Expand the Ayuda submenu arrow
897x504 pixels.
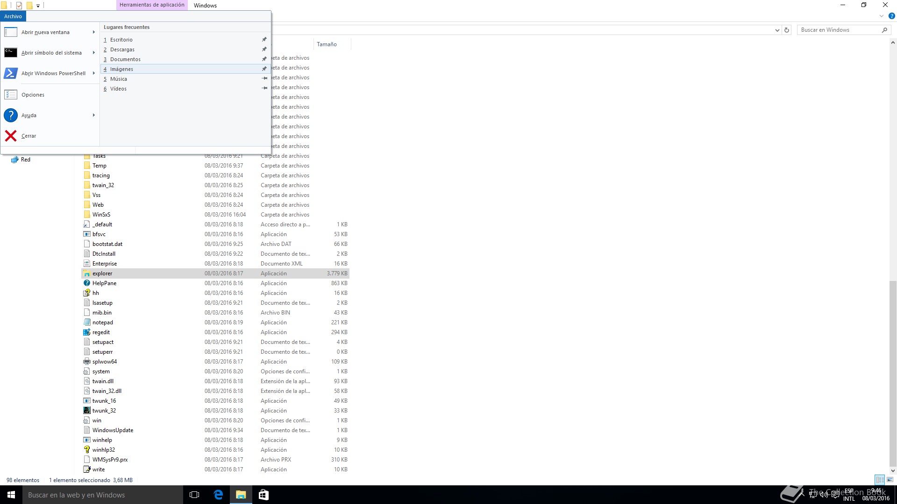(x=94, y=115)
